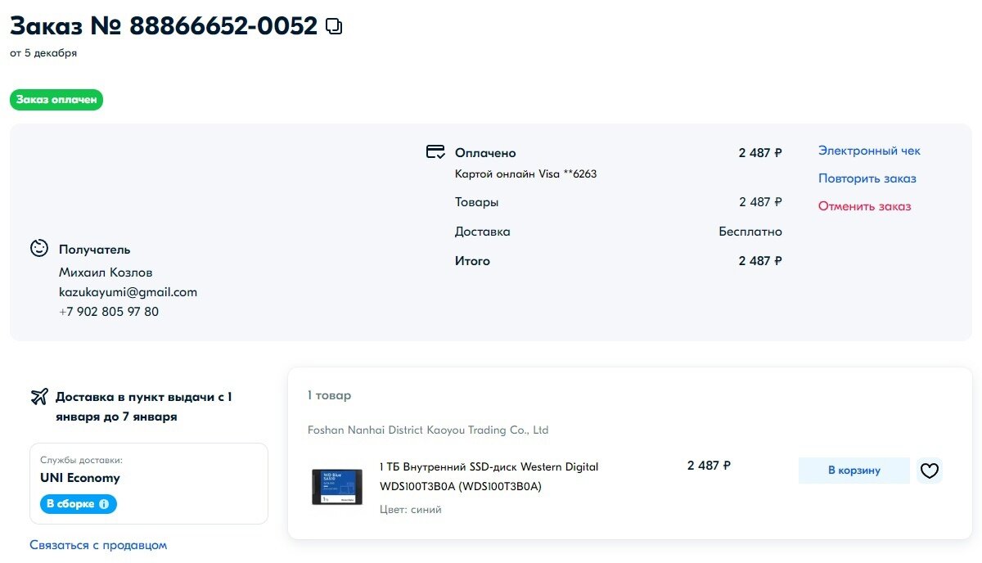Click the 'В сборке' delivery status badge
Screen dimensions: 982x563
(79, 504)
